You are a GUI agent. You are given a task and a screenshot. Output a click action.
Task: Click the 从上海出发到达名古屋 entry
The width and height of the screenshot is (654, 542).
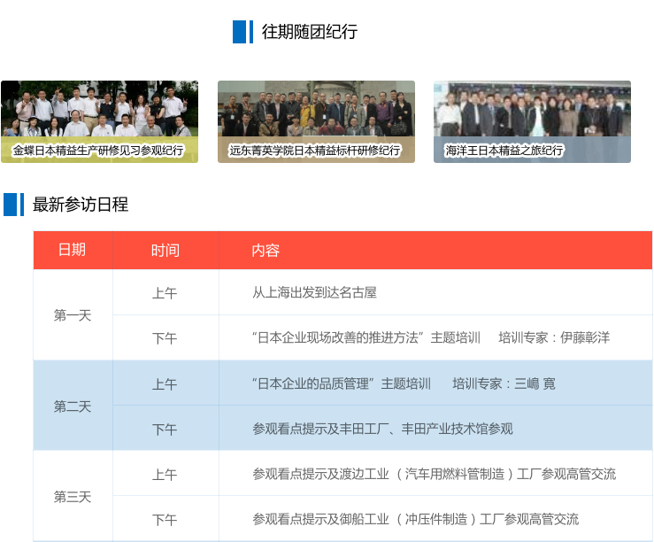[x=314, y=292]
